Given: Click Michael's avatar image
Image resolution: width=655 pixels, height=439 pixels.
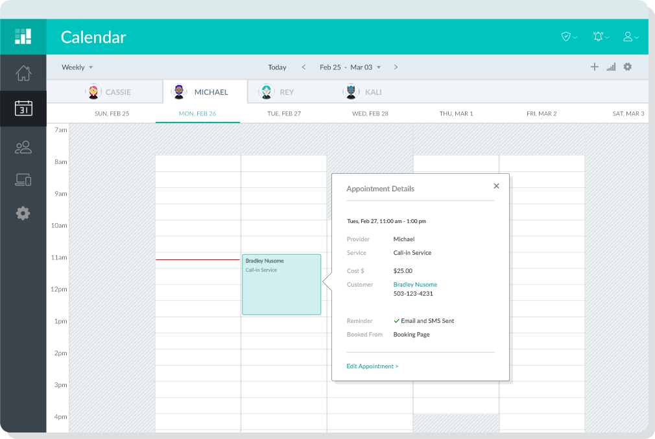Looking at the screenshot, I should tap(179, 91).
